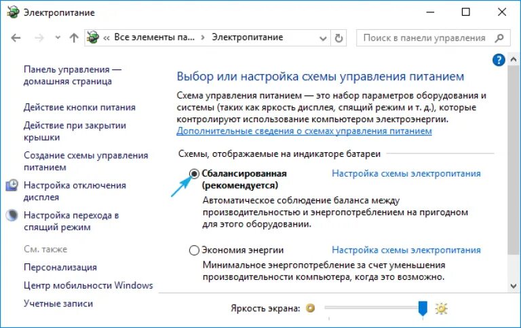Click the search magnifier icon
Screen dimensions: 521x328
coord(499,38)
